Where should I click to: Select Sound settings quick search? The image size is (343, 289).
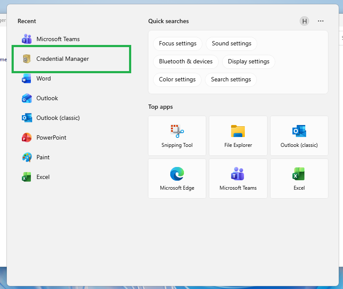coord(232,44)
